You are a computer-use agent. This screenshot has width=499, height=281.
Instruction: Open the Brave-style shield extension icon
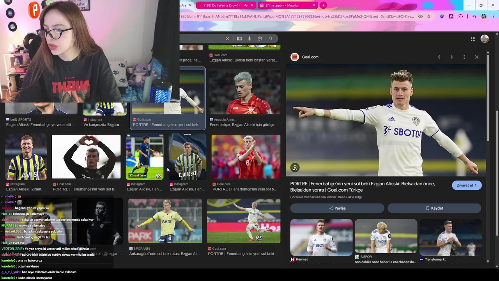pos(442,16)
